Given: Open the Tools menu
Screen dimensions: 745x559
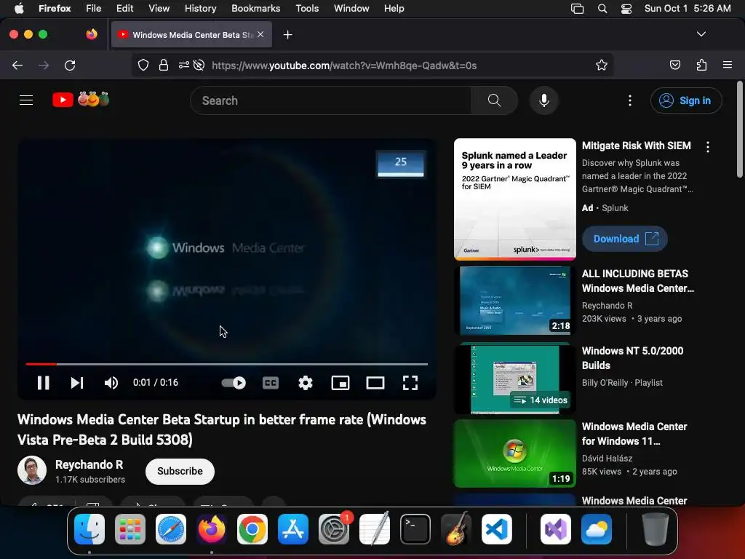Looking at the screenshot, I should tap(307, 8).
